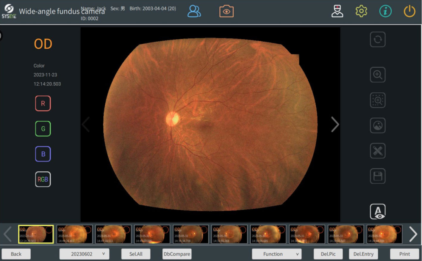Open the device information panel
Screen dimensions: 422x261
click(x=385, y=11)
